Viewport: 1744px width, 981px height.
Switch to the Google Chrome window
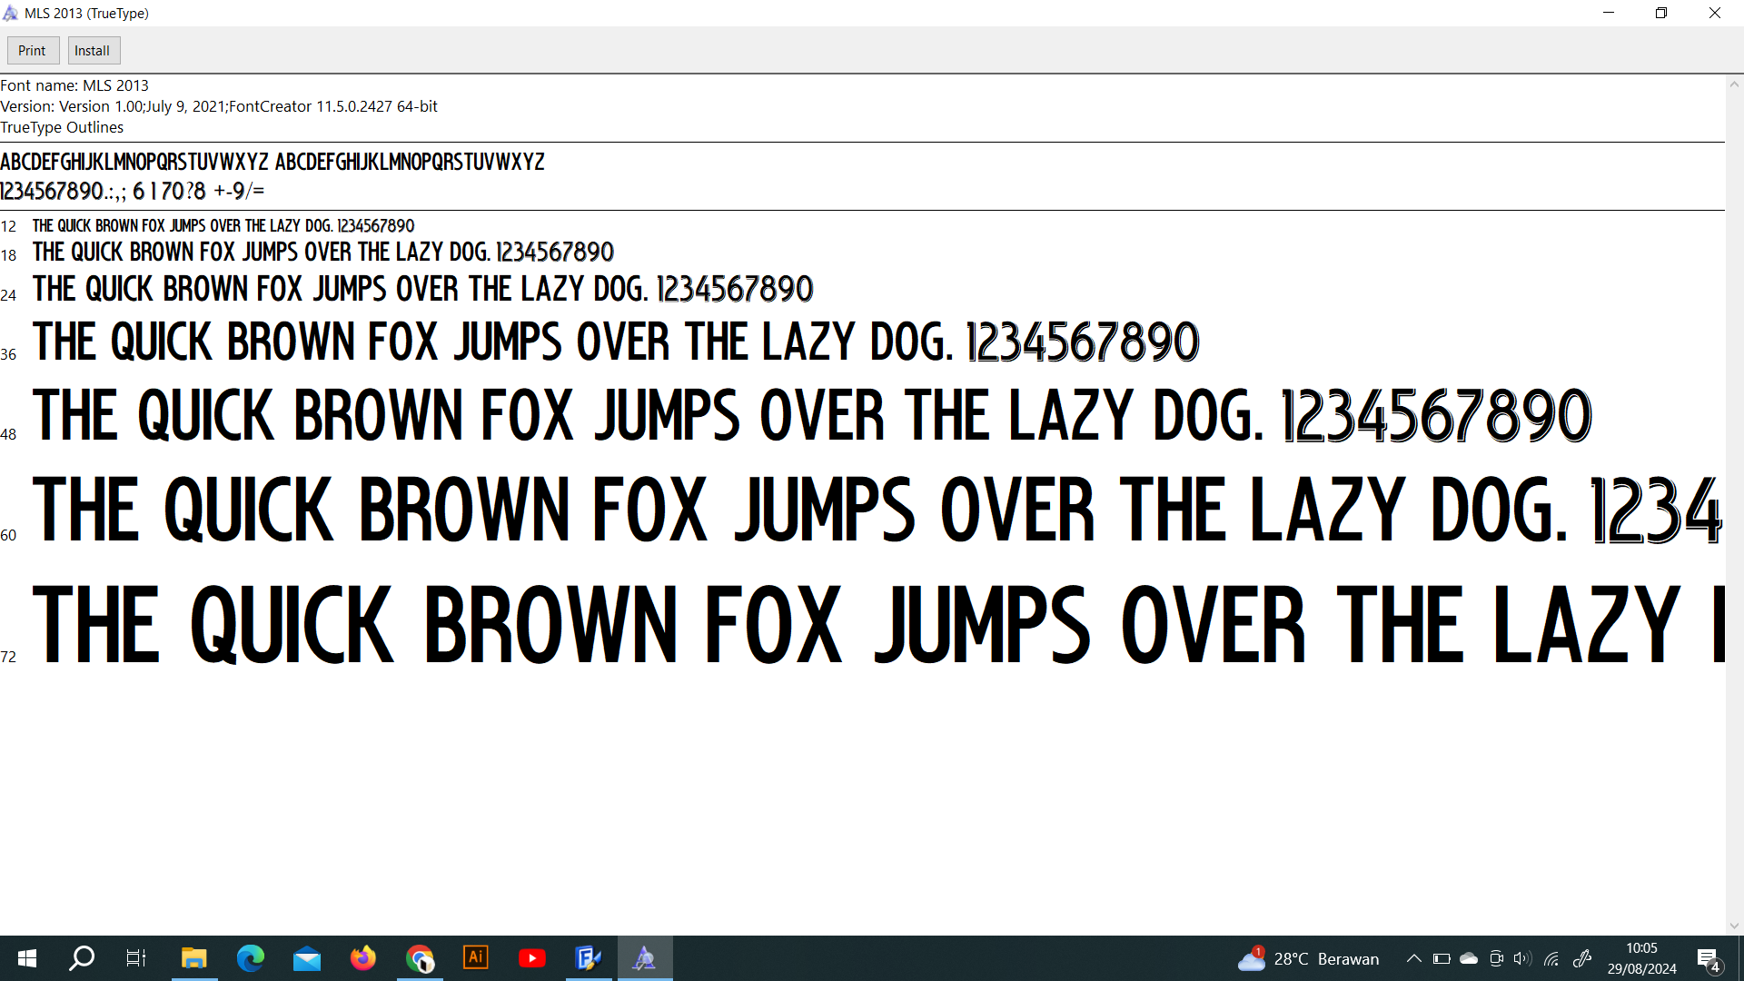[x=419, y=958]
